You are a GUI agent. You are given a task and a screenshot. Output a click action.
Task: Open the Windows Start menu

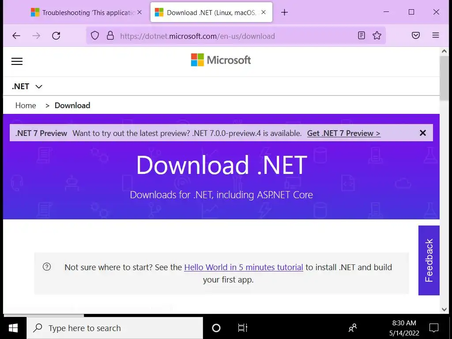click(x=13, y=328)
